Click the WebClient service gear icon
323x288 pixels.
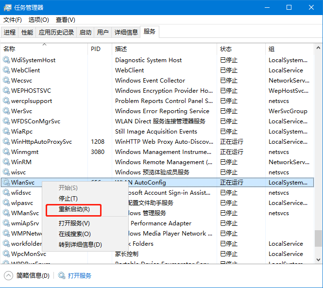[x=6, y=70]
